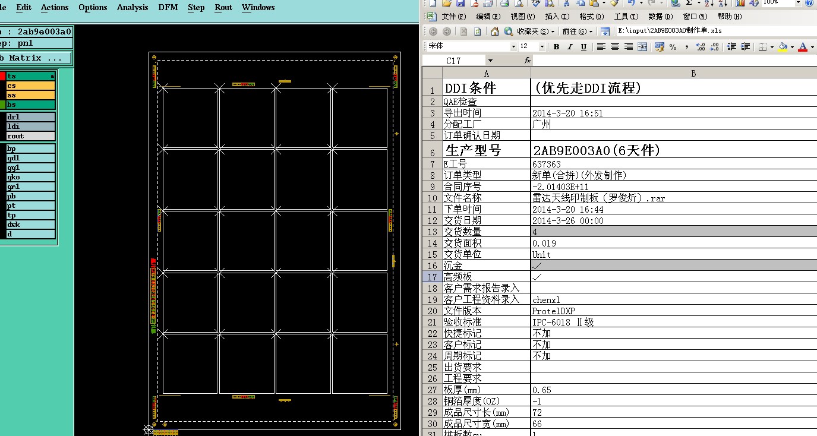The image size is (817, 436).
Task: Click Show Only Web Toolbar icon
Action: pos(605,31)
